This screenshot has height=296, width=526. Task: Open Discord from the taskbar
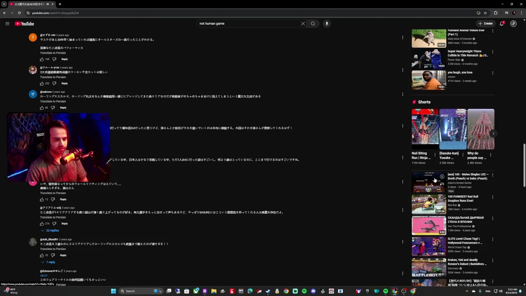pyautogui.click(x=313, y=291)
